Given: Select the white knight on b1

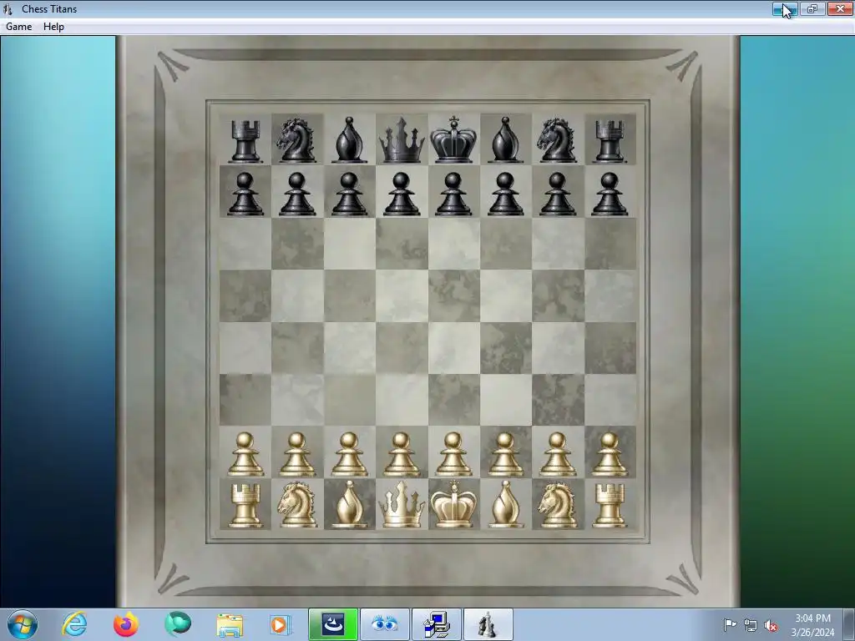Looking at the screenshot, I should [297, 505].
